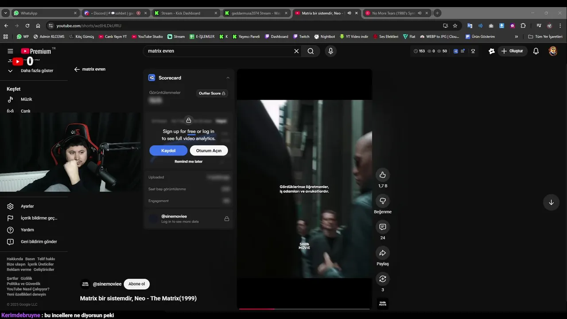Open Tüm Yer İşaretleri bookmarks folder
Viewport: 567px width, 319px height.
[x=545, y=37]
